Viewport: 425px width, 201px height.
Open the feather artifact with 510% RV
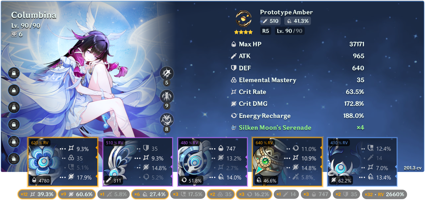tap(137, 162)
